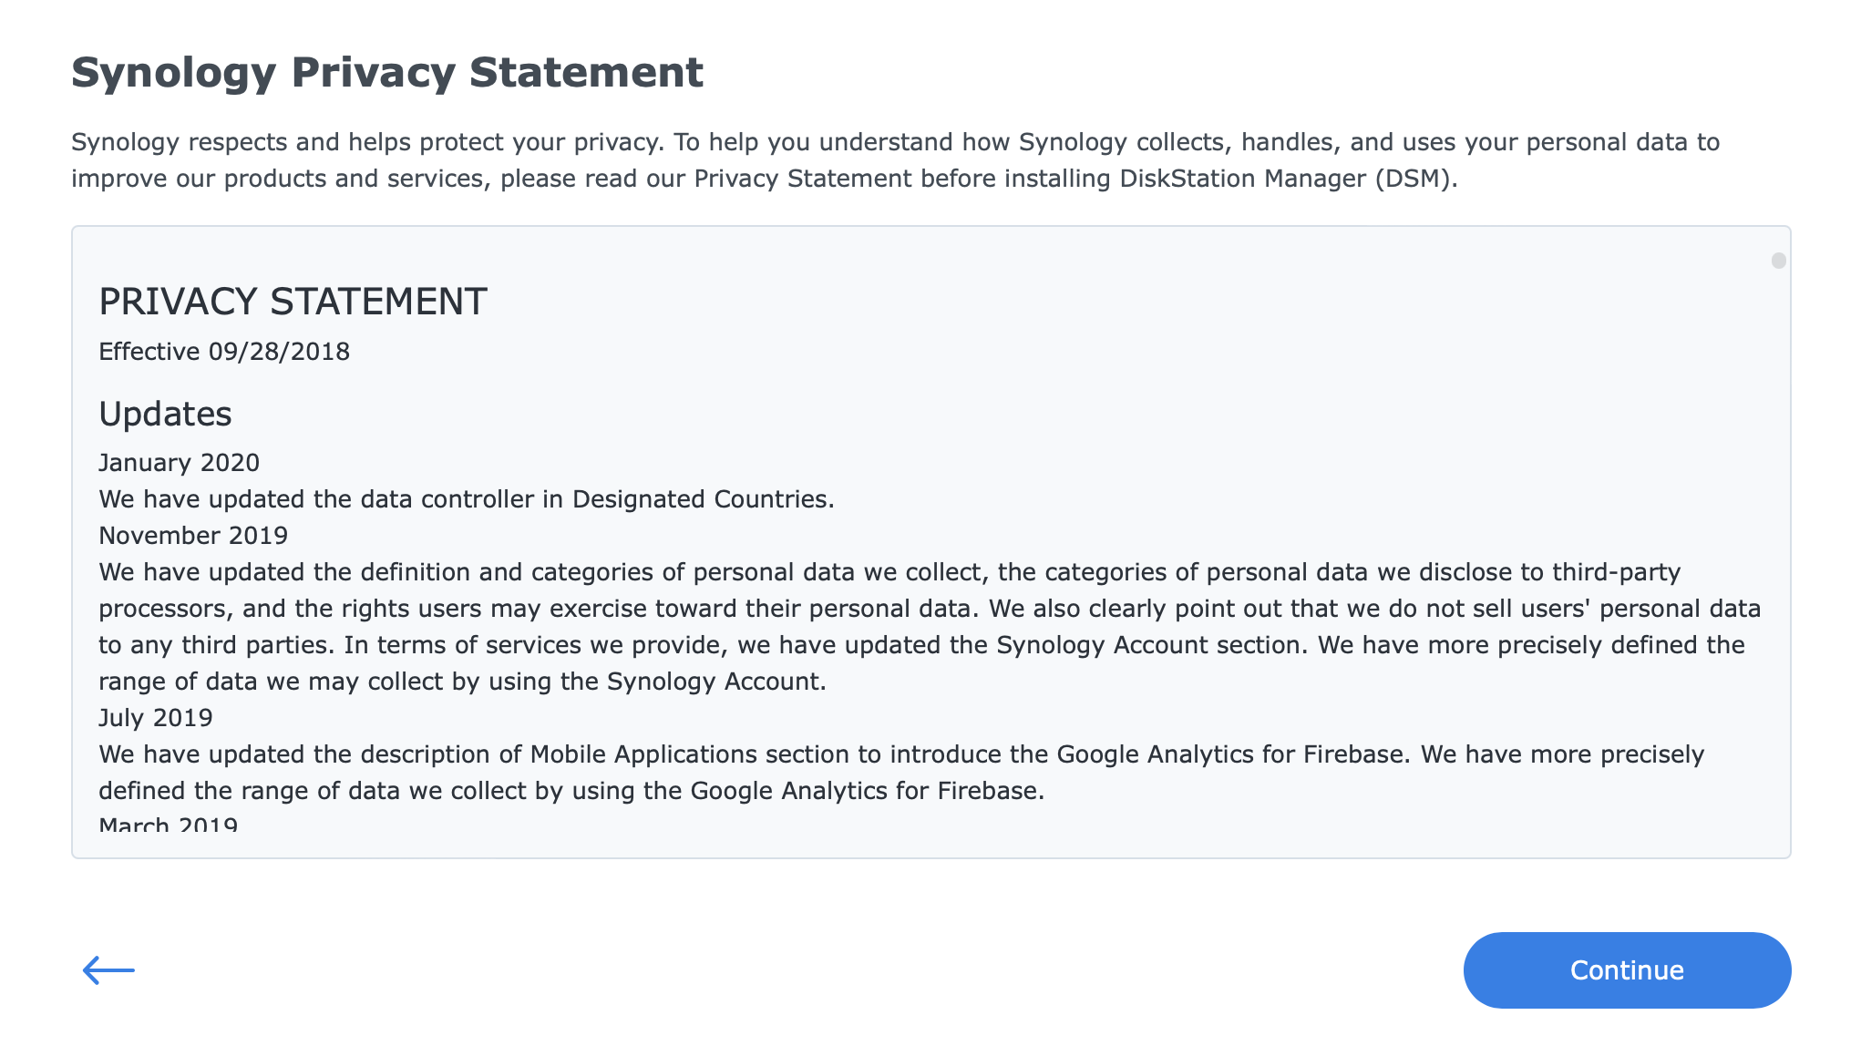Click the November 2019 update date
The height and width of the screenshot is (1046, 1861).
tap(193, 536)
